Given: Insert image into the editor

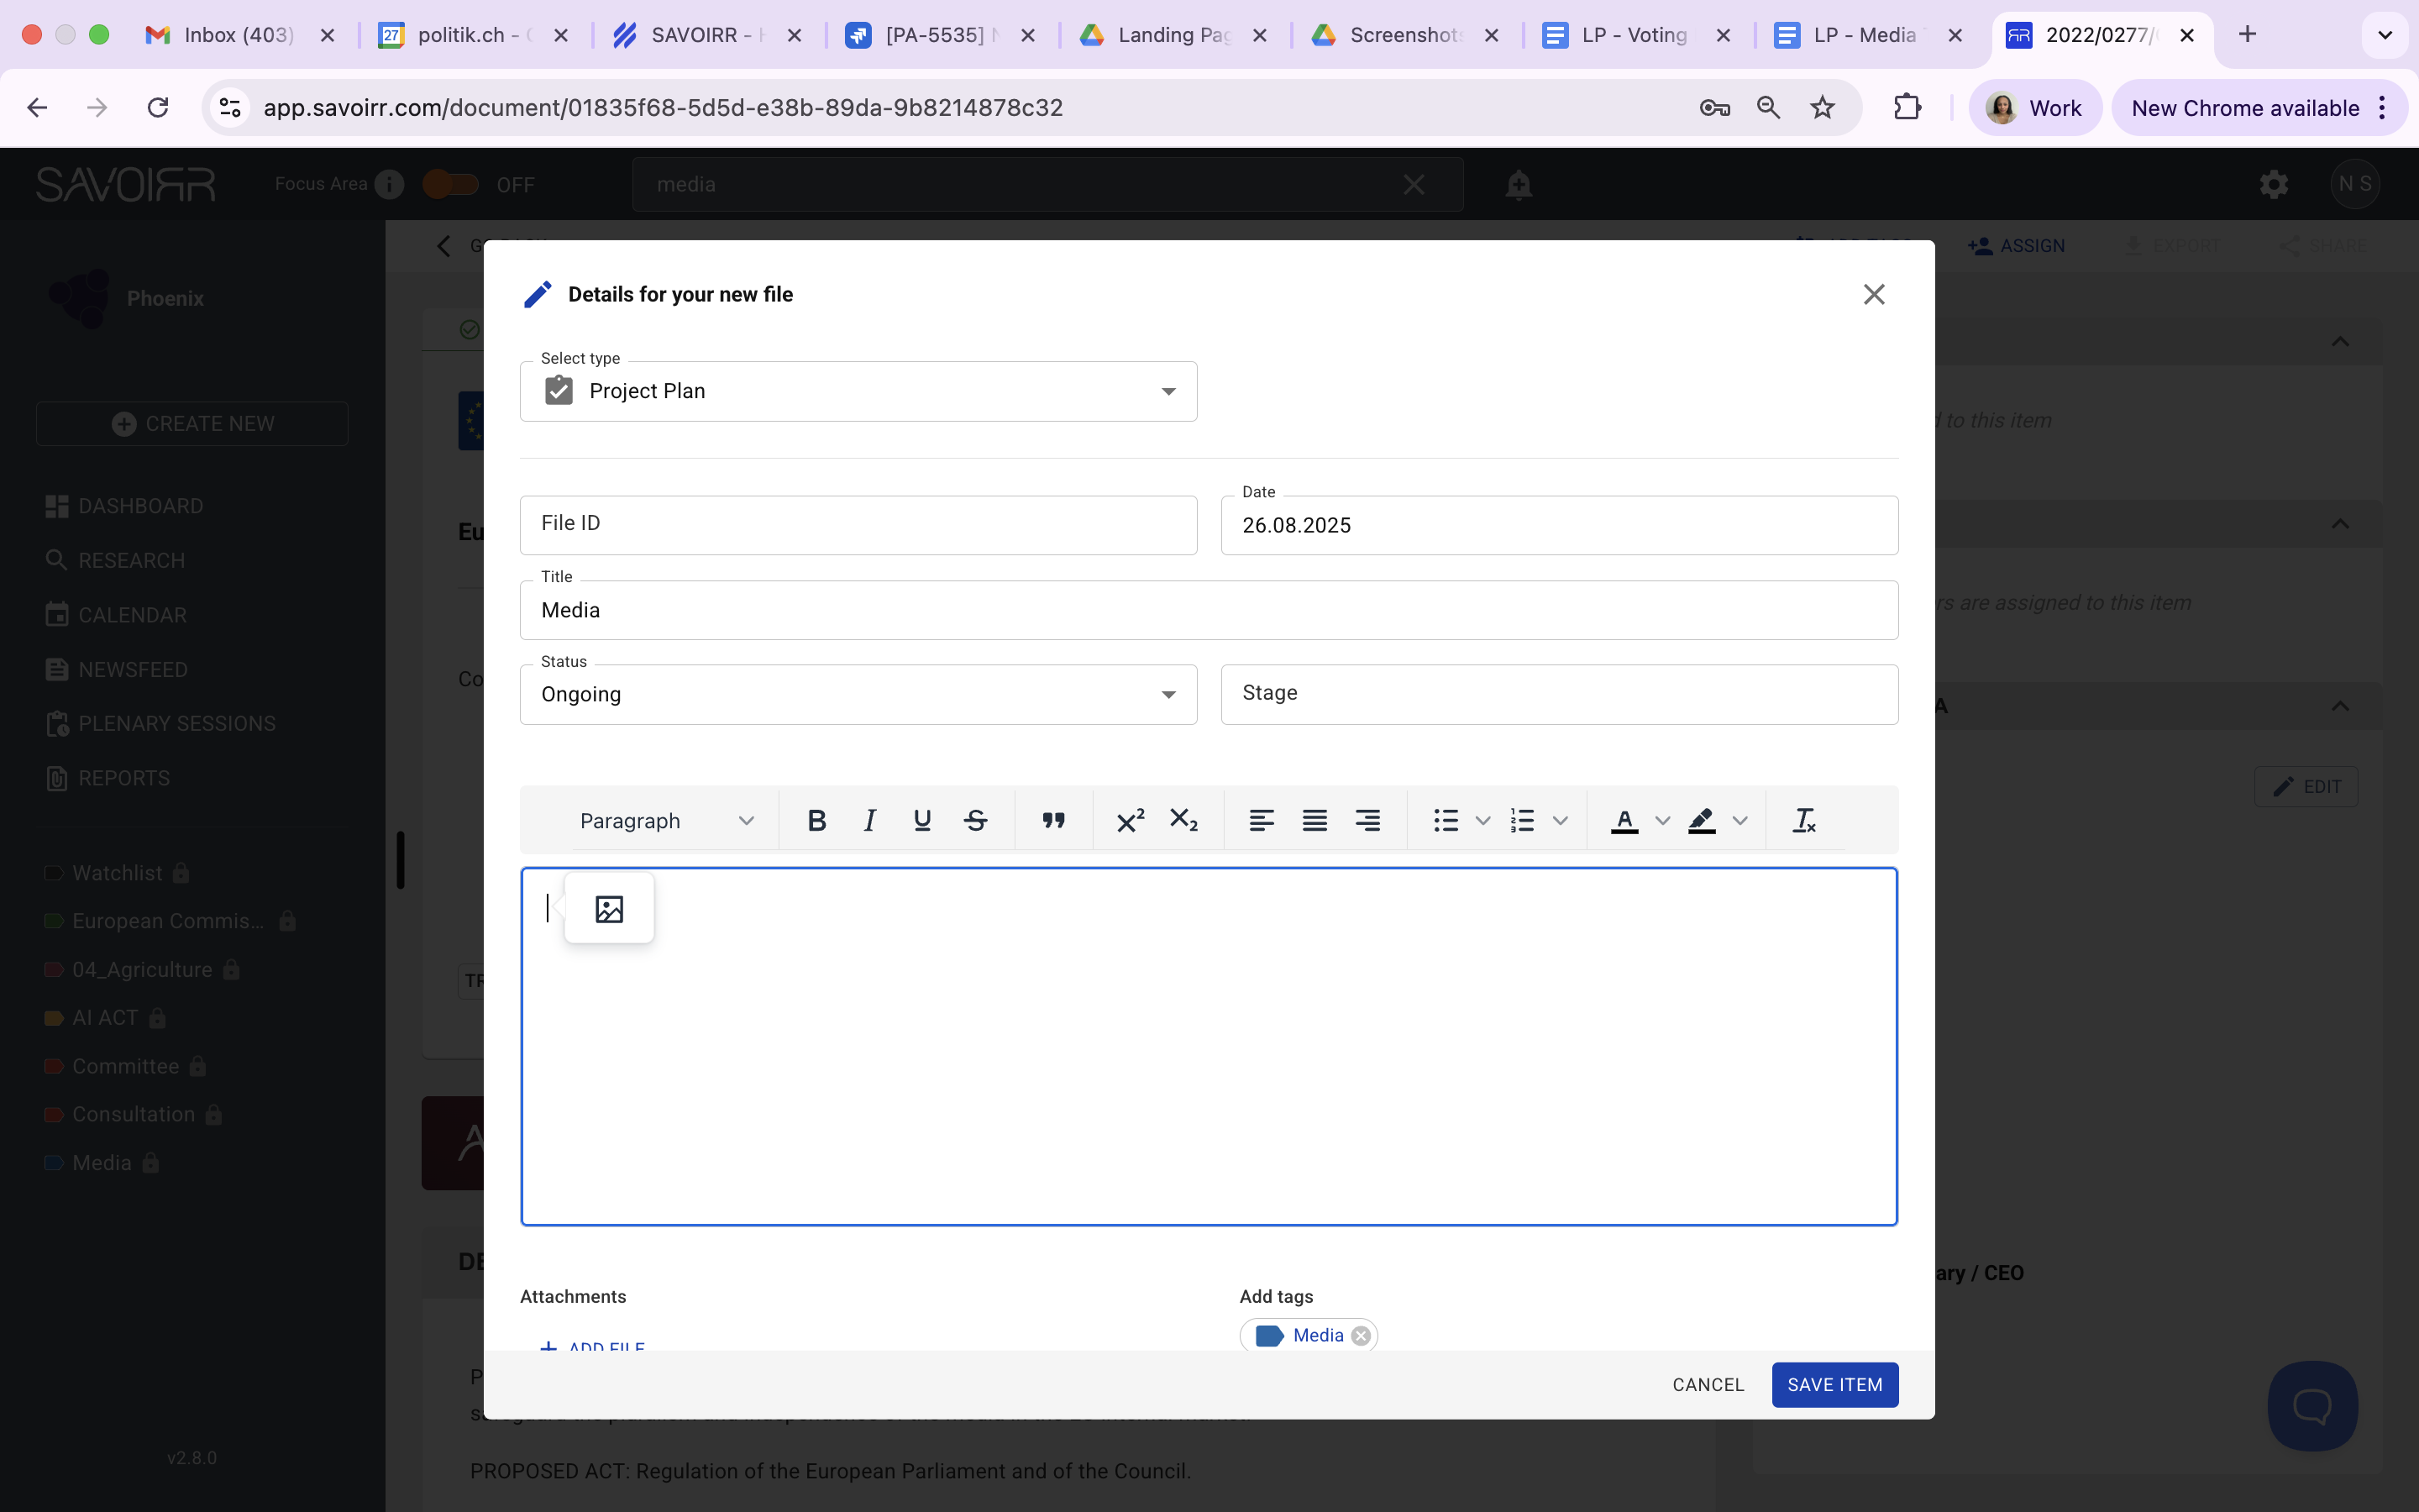Looking at the screenshot, I should (x=609, y=908).
